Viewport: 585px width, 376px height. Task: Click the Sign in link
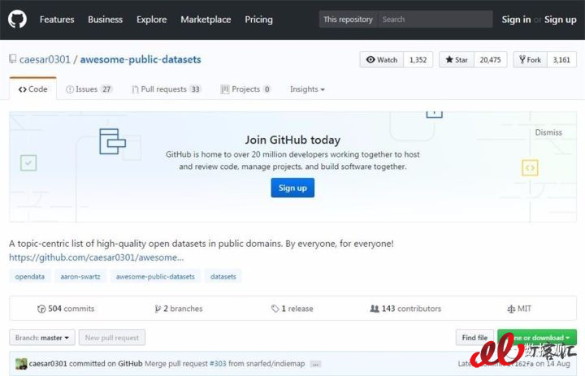(x=516, y=19)
